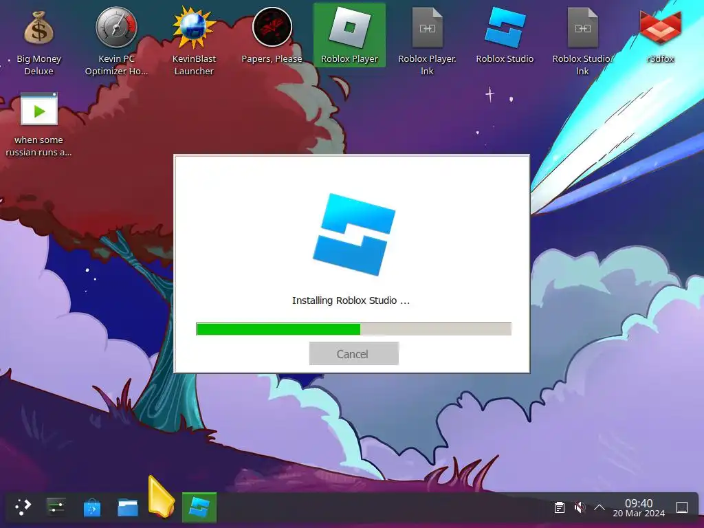
Task: Launch the Discover store from the taskbar
Action: (92, 507)
